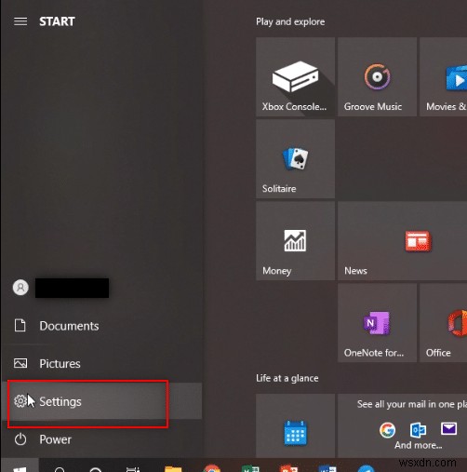Image resolution: width=467 pixels, height=472 pixels.
Task: Open Google Chrome from the taskbar
Action: 212,467
